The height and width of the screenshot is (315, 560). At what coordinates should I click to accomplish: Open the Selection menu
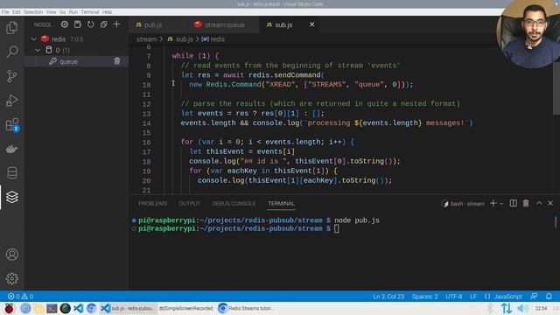pyautogui.click(x=33, y=11)
